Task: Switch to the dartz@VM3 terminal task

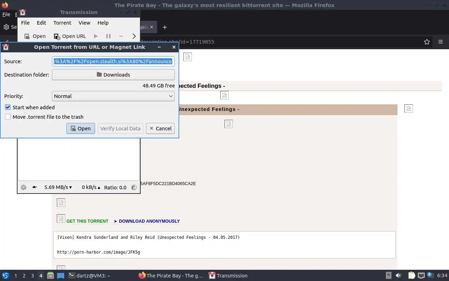Action: (89, 275)
